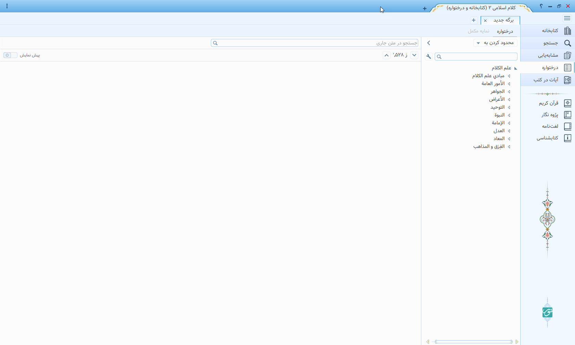Image resolution: width=575 pixels, height=345 pixels.
Task: Expand the الأمور العامة node
Action: pos(509,84)
